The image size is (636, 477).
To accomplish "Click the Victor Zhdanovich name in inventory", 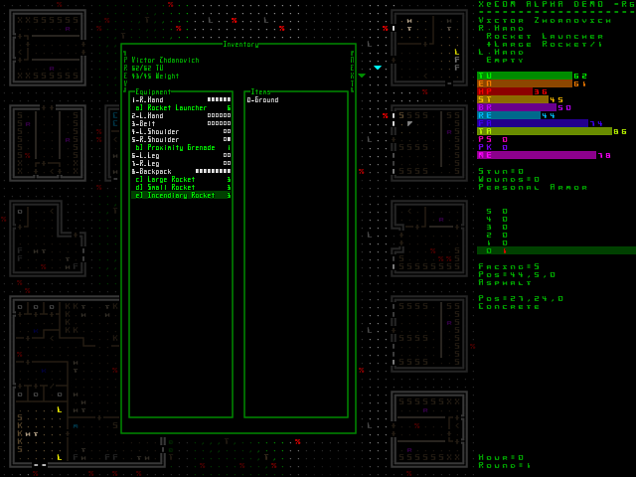I will click(166, 60).
